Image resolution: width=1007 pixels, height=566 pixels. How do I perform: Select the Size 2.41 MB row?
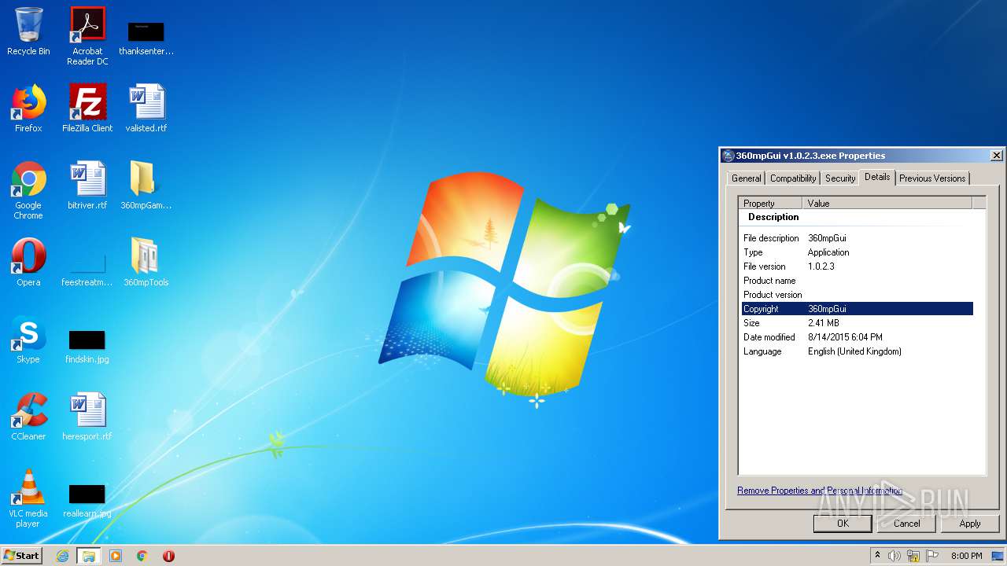tap(858, 323)
